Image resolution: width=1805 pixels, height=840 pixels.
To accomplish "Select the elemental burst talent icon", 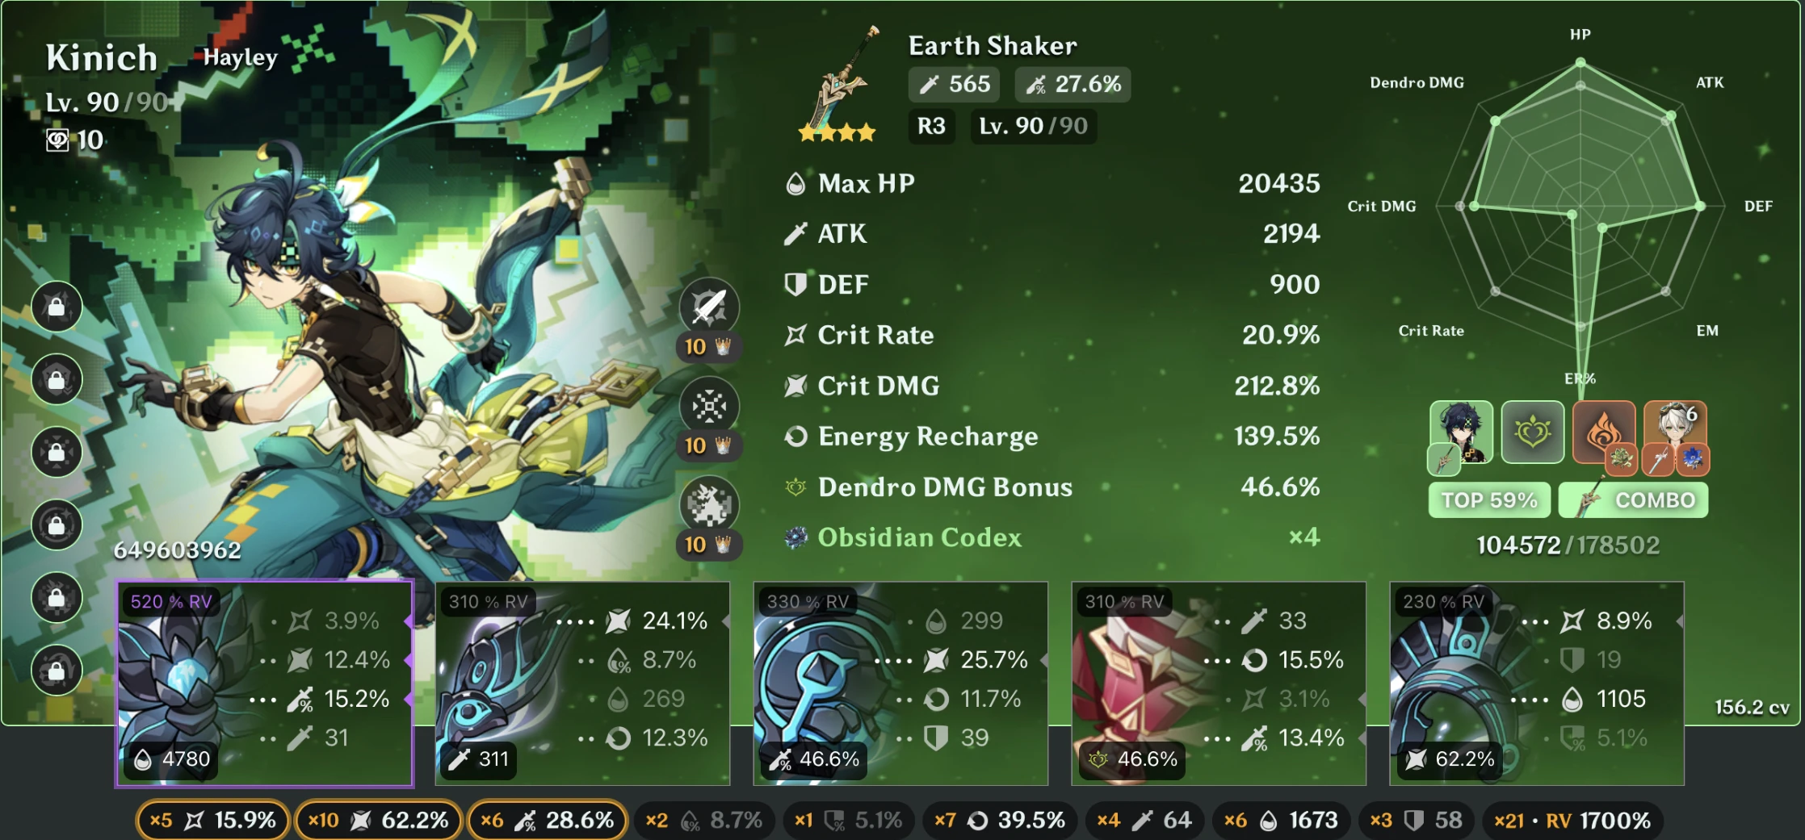I will click(708, 505).
